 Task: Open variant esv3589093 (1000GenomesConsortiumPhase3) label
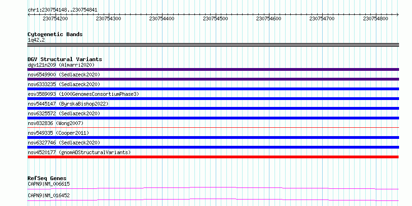point(83,94)
